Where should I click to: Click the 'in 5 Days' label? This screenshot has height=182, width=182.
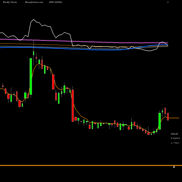[175, 143]
